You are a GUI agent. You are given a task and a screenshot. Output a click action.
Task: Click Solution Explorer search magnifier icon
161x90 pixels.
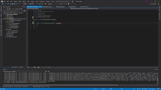coord(24,11)
